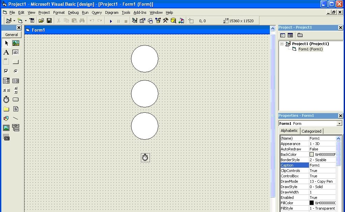Screen dimensions: 345x212
Task: Select the CheckBox control tool
Action: click(6, 71)
